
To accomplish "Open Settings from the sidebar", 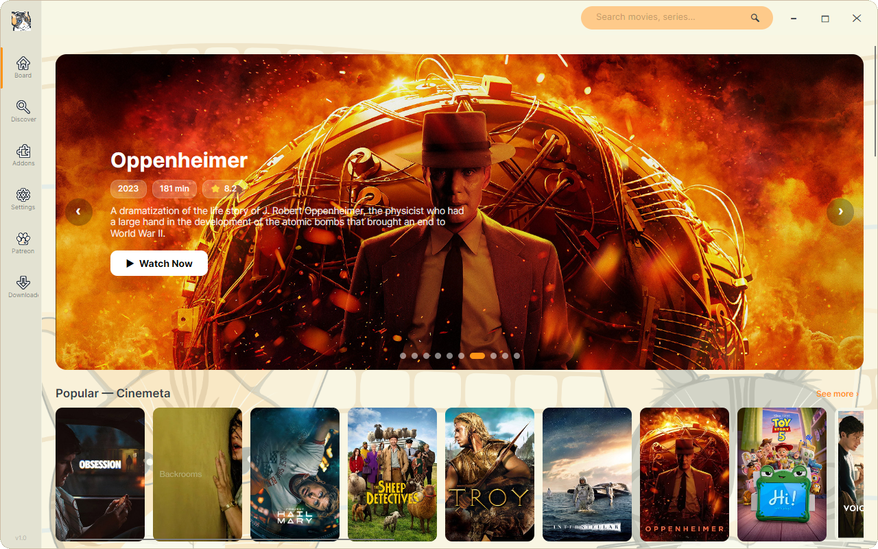I will [23, 199].
